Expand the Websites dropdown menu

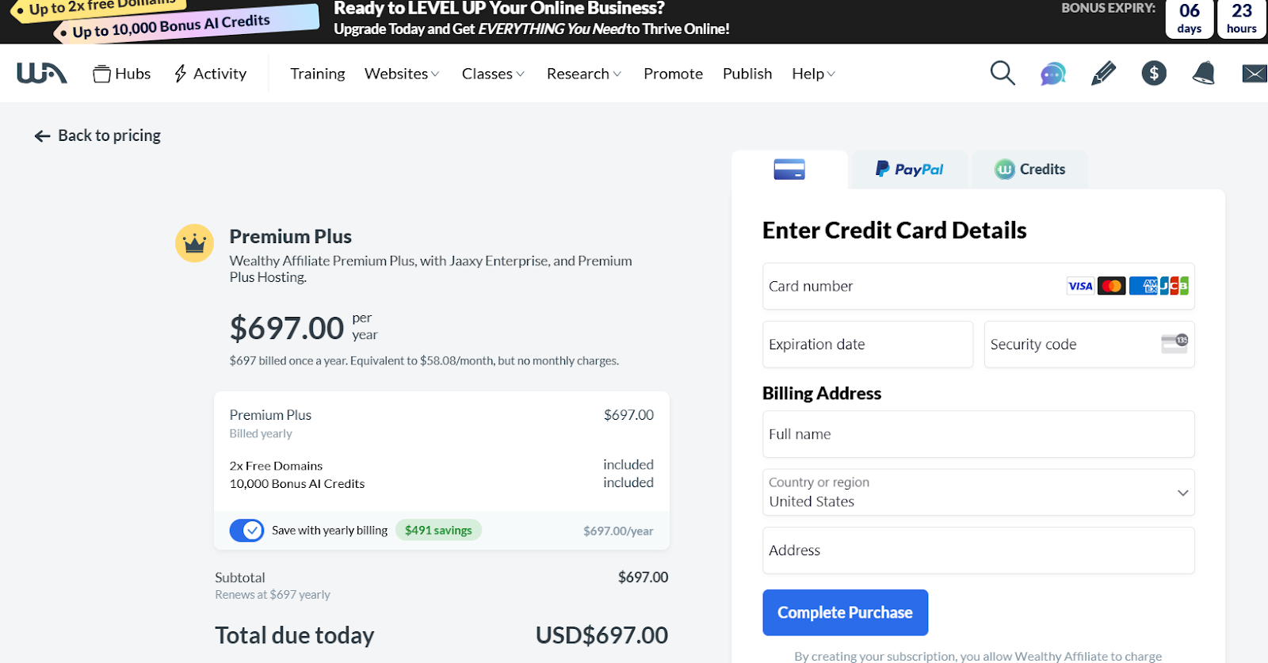pyautogui.click(x=402, y=74)
